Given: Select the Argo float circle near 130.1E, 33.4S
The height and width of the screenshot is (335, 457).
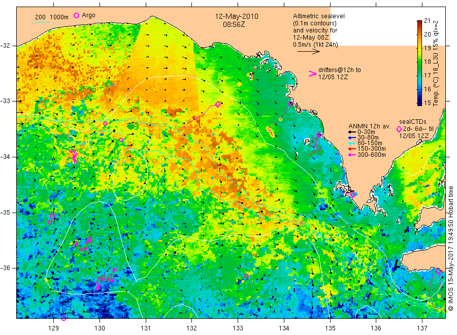Looking at the screenshot, I should coord(105,124).
